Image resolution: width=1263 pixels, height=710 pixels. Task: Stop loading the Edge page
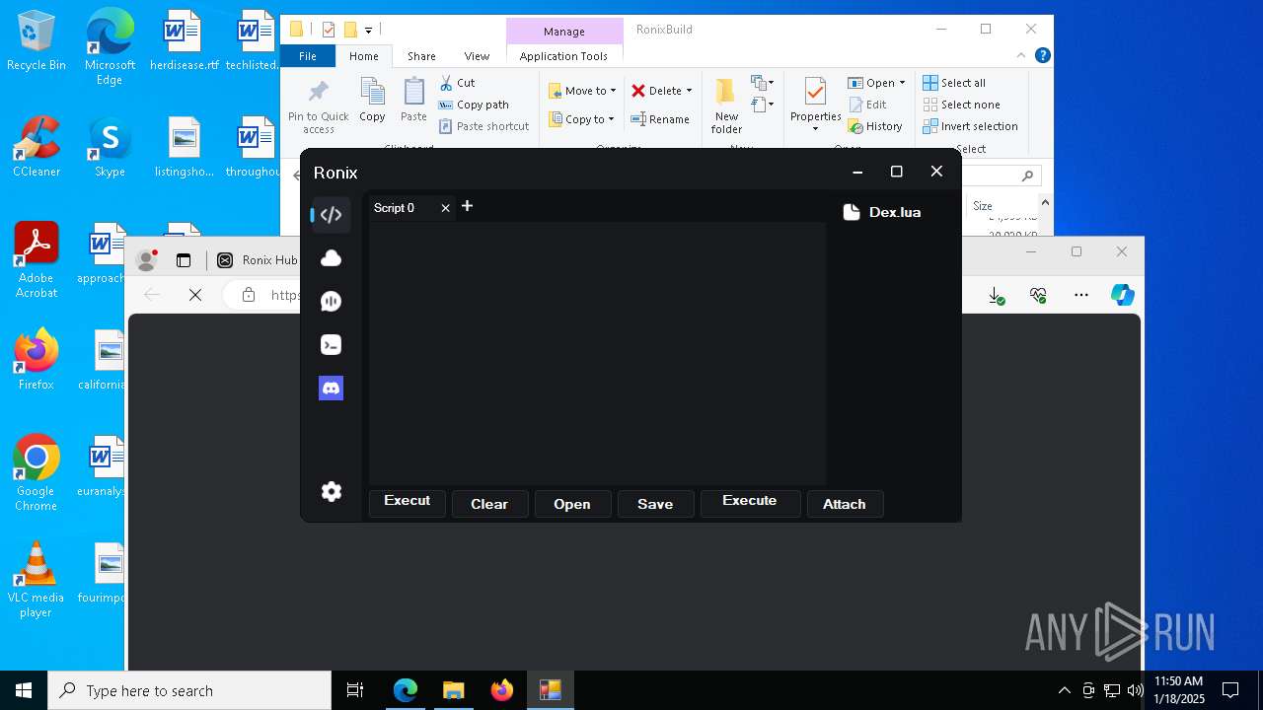coord(195,295)
